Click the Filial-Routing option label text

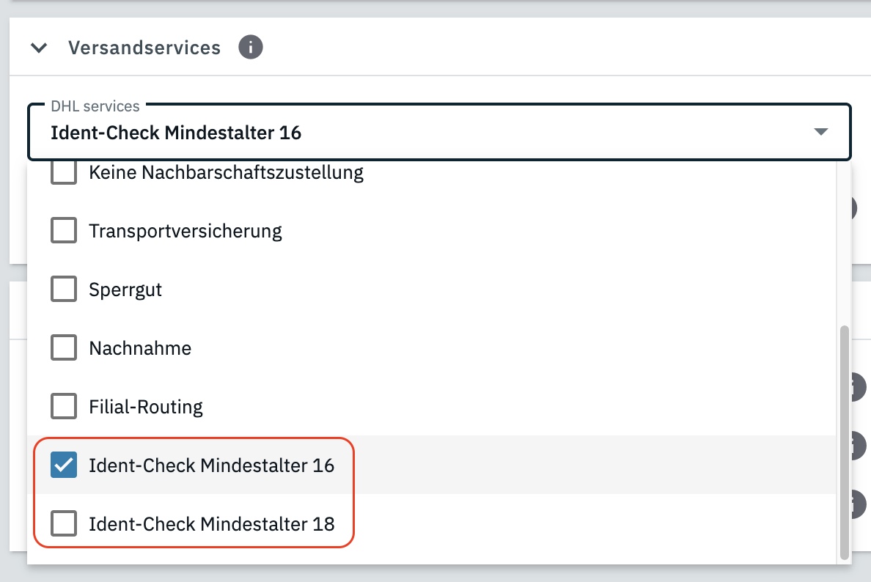coord(146,406)
